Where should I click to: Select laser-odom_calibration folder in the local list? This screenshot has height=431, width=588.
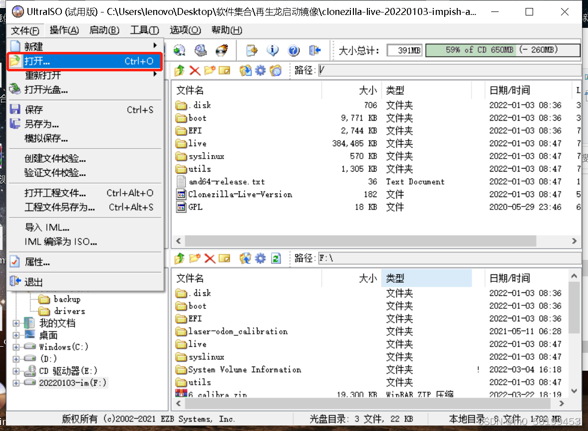[232, 332]
